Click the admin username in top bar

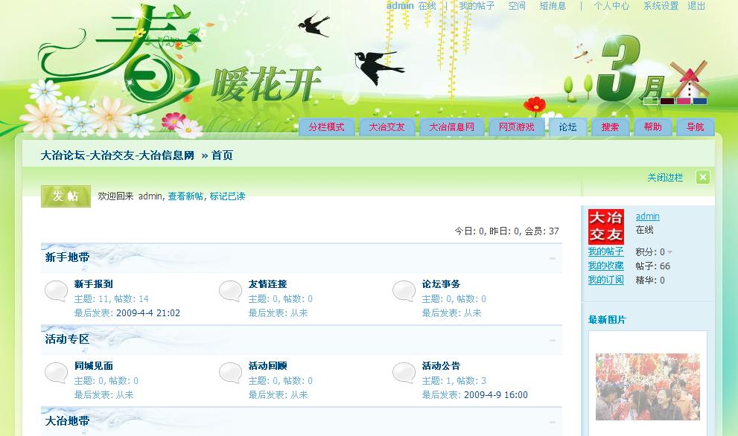coord(400,6)
